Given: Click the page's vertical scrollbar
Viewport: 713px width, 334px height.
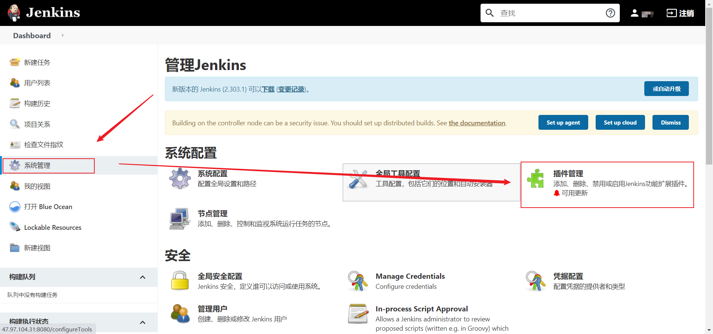Looking at the screenshot, I should point(709,111).
